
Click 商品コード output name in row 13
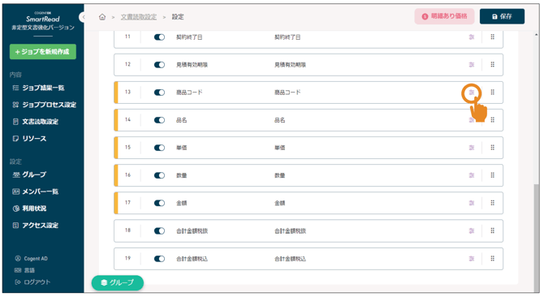pos(287,93)
